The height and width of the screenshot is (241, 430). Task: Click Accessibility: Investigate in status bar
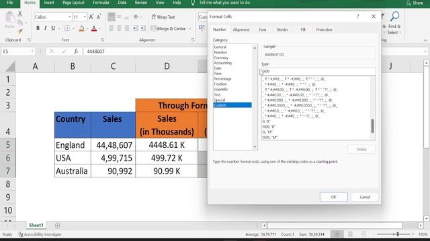[x=40, y=234]
